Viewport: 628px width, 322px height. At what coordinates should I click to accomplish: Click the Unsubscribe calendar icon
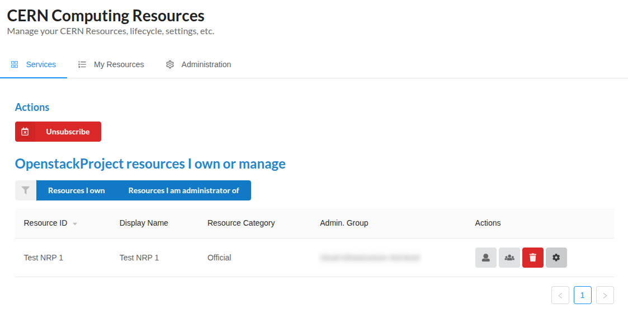[25, 132]
